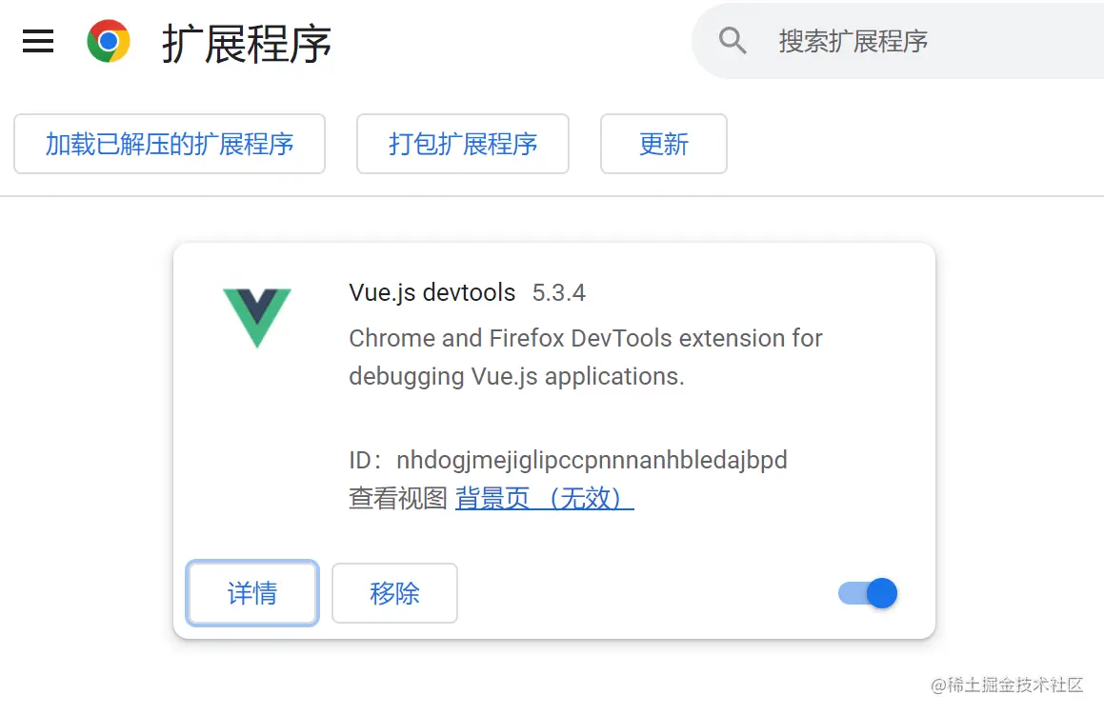The image size is (1104, 715).
Task: Click the 查看视图 label
Action: click(397, 498)
